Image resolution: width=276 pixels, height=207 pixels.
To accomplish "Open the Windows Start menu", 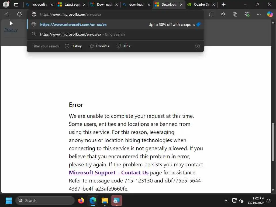I will point(9,201).
